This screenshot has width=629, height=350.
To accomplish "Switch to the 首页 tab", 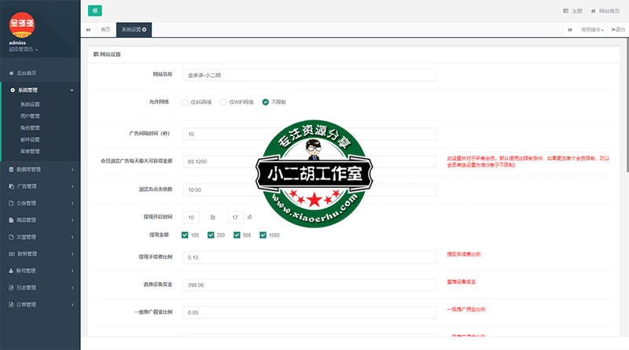I will pyautogui.click(x=105, y=29).
